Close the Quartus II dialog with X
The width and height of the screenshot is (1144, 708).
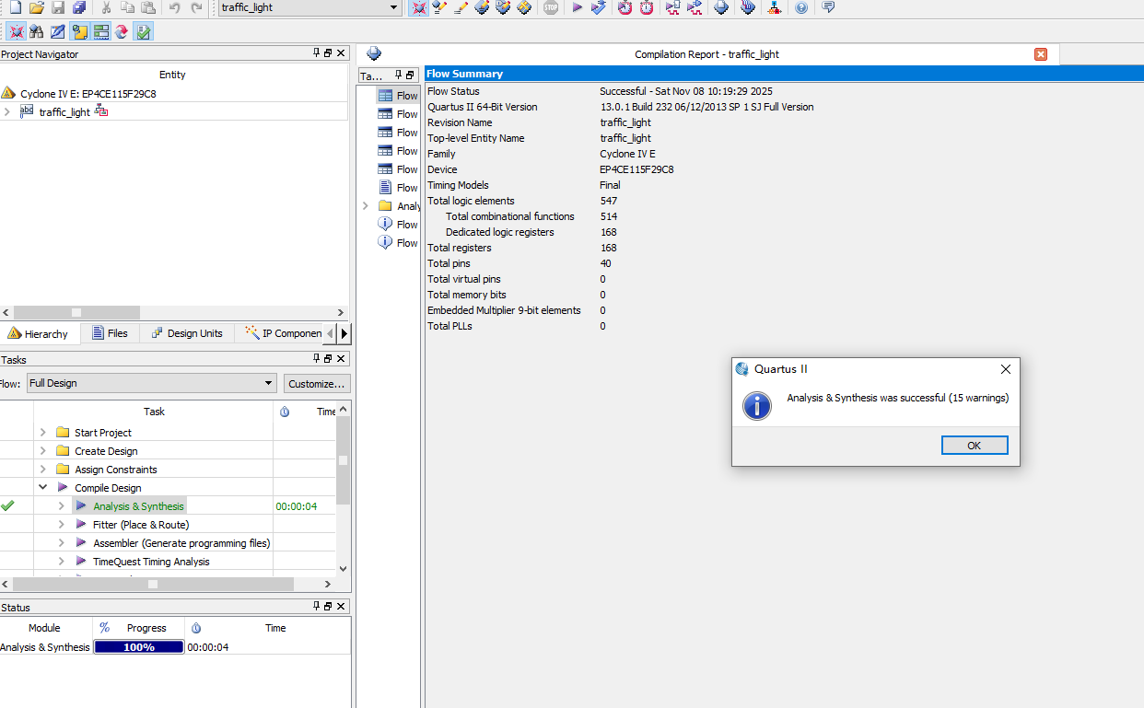(x=1005, y=369)
